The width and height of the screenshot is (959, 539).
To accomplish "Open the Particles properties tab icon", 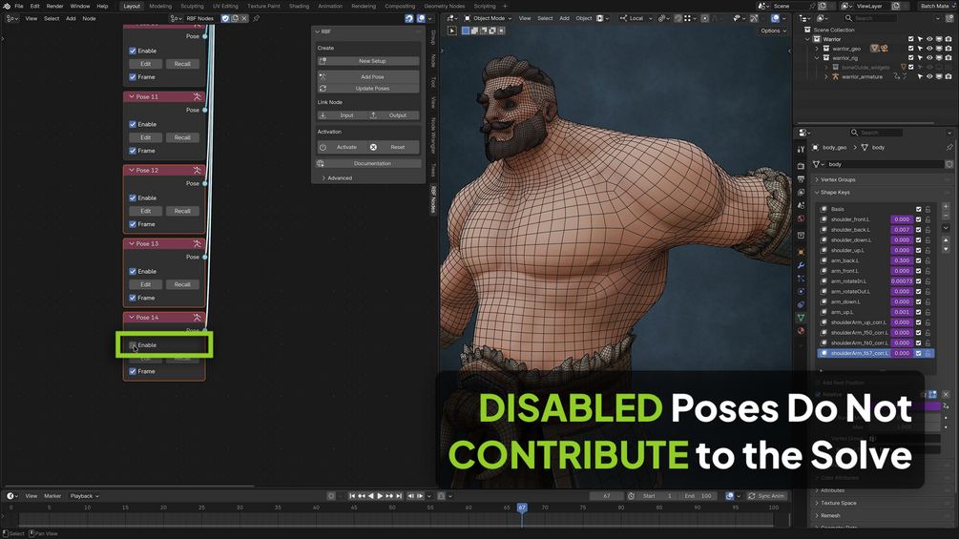I will (x=801, y=278).
